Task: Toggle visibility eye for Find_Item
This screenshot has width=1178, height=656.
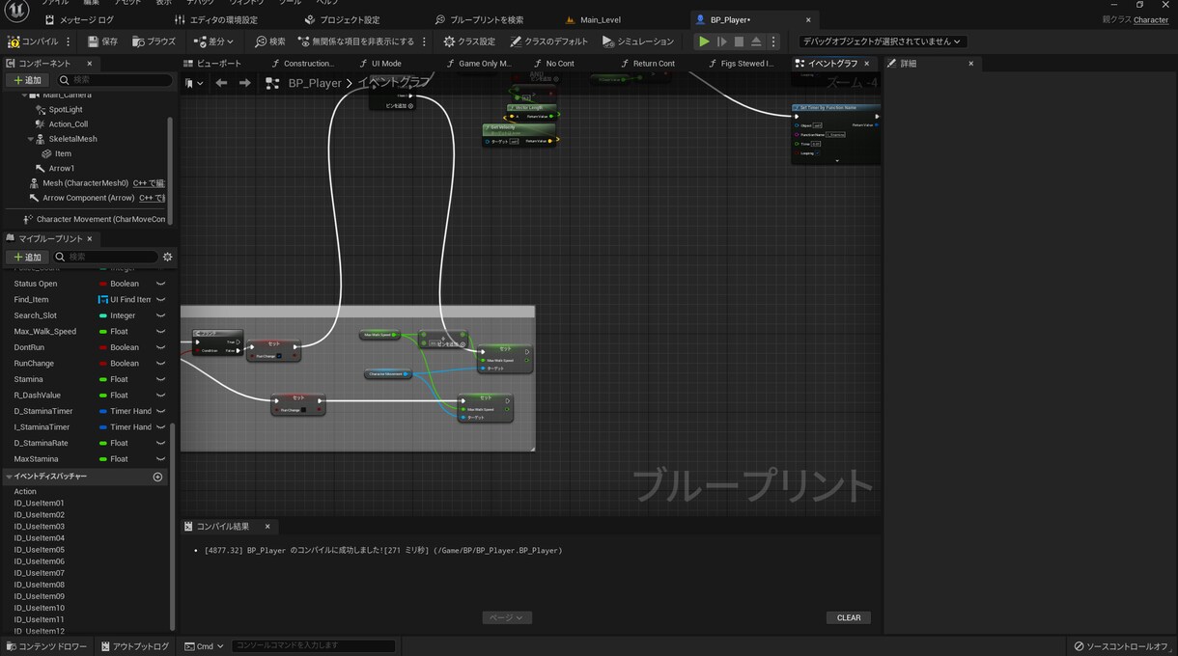Action: pos(160,300)
